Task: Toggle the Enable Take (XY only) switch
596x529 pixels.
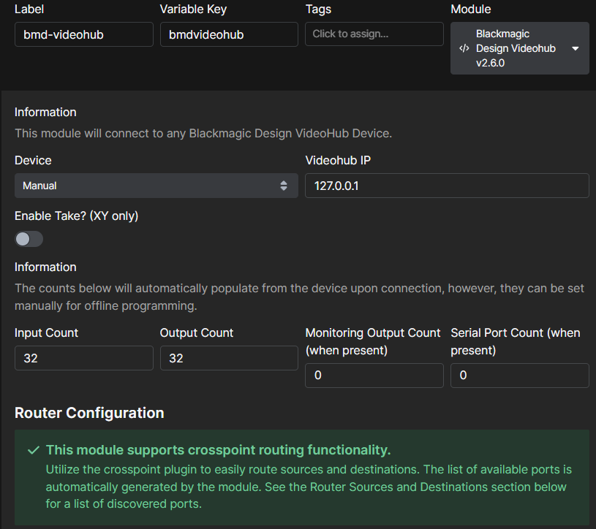Action: (x=29, y=239)
